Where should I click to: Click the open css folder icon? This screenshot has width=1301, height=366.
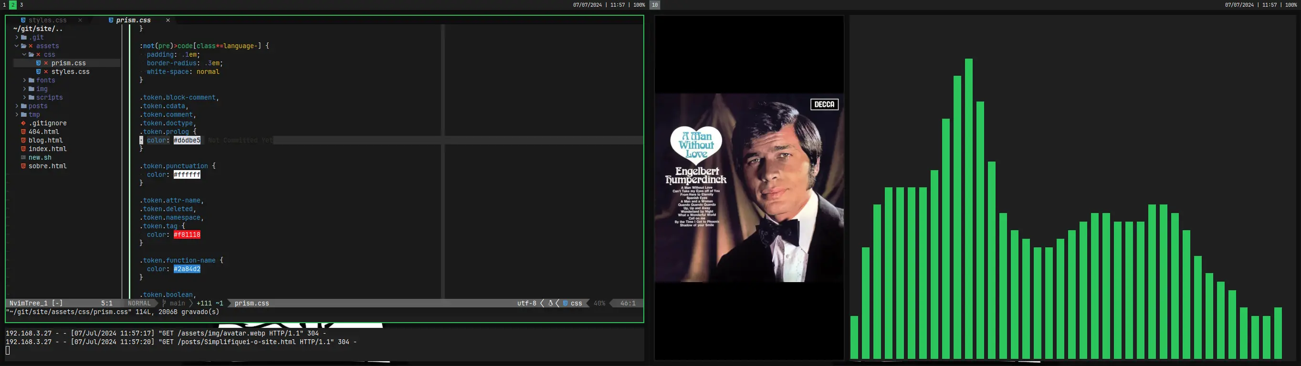[x=31, y=54]
